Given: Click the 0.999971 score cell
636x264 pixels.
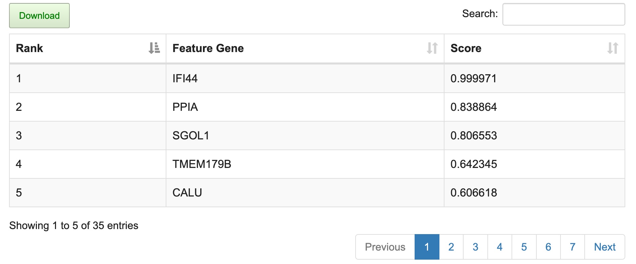Looking at the screenshot, I should coord(534,78).
